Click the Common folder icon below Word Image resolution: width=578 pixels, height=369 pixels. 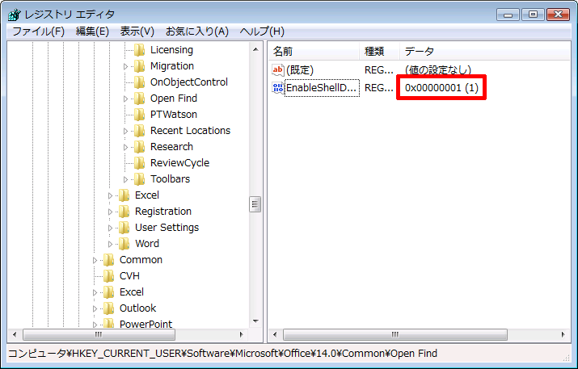pos(108,260)
